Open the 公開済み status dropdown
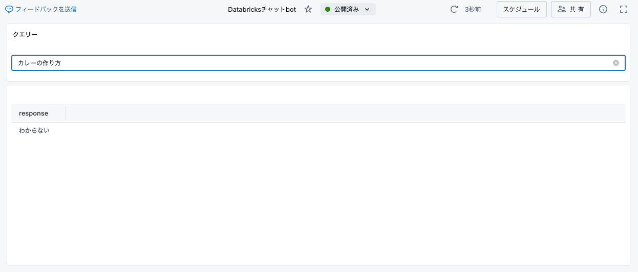Viewport: 638px width, 272px height. tap(348, 9)
